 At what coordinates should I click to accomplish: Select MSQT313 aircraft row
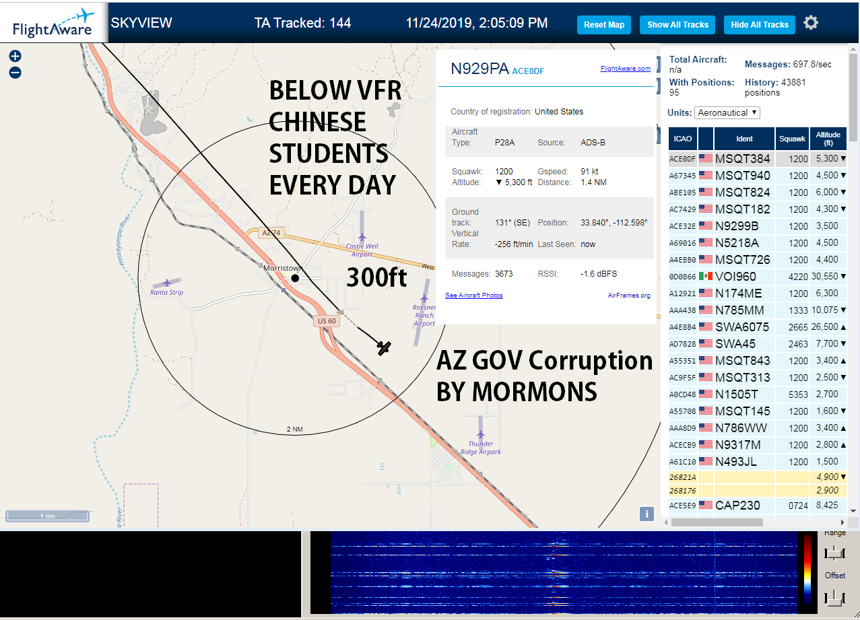pos(758,378)
